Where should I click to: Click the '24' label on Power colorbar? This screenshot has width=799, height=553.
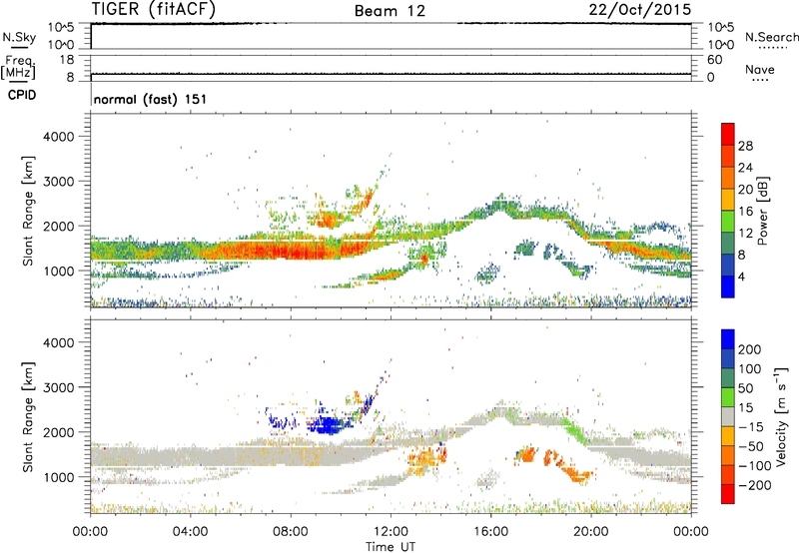745,168
